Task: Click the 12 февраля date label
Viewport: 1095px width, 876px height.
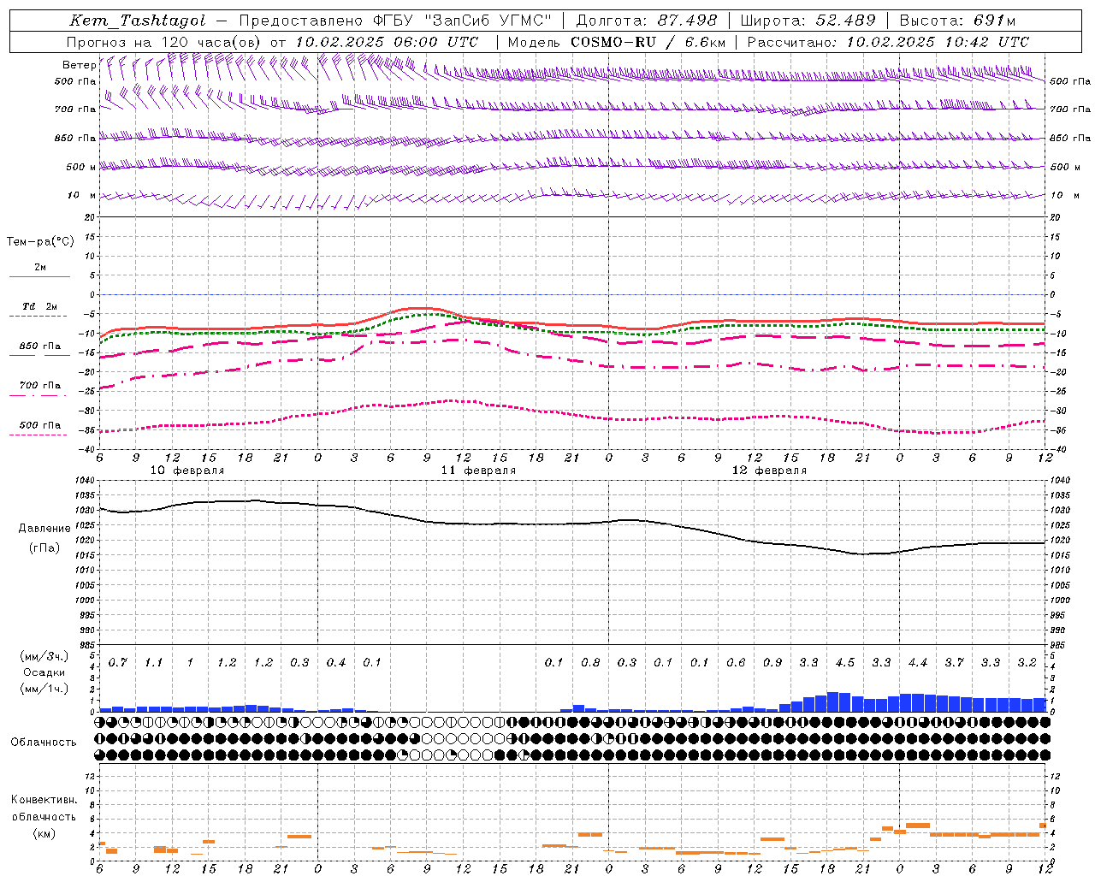Action: [769, 471]
